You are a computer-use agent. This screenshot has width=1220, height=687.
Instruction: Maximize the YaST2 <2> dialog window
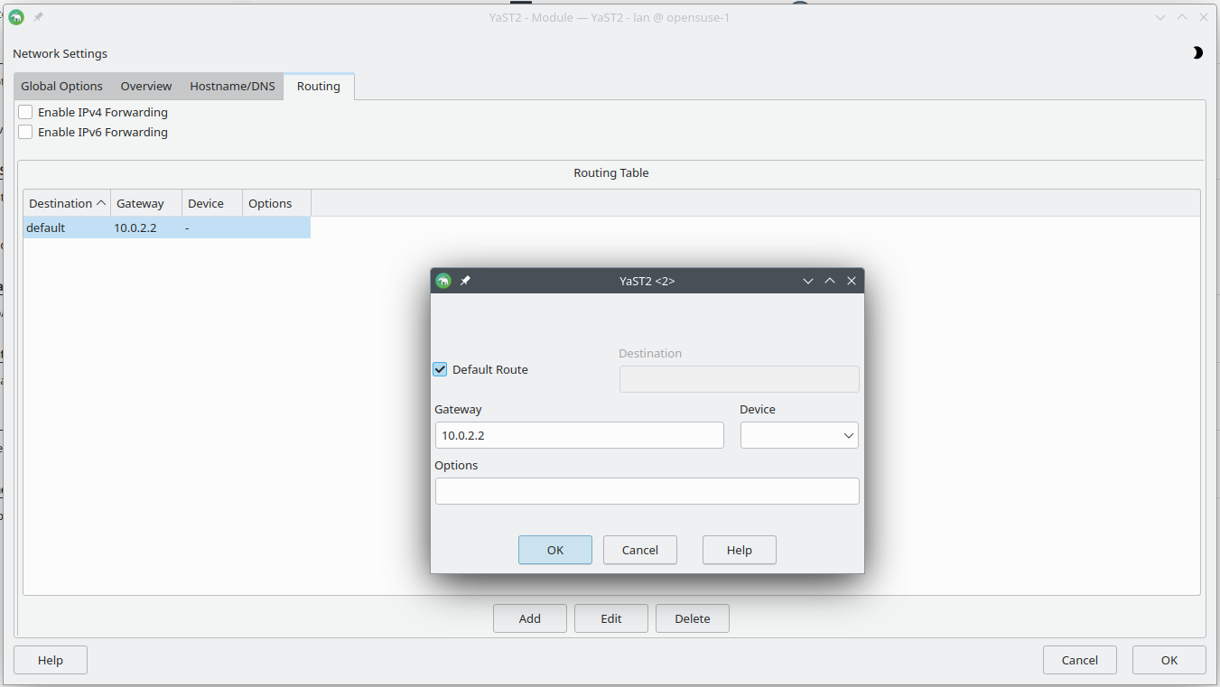pos(830,281)
